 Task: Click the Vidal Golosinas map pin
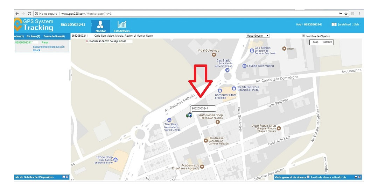click(213, 55)
